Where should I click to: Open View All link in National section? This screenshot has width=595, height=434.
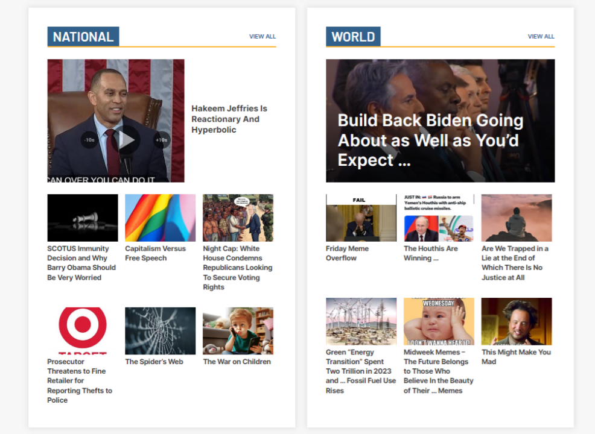262,36
